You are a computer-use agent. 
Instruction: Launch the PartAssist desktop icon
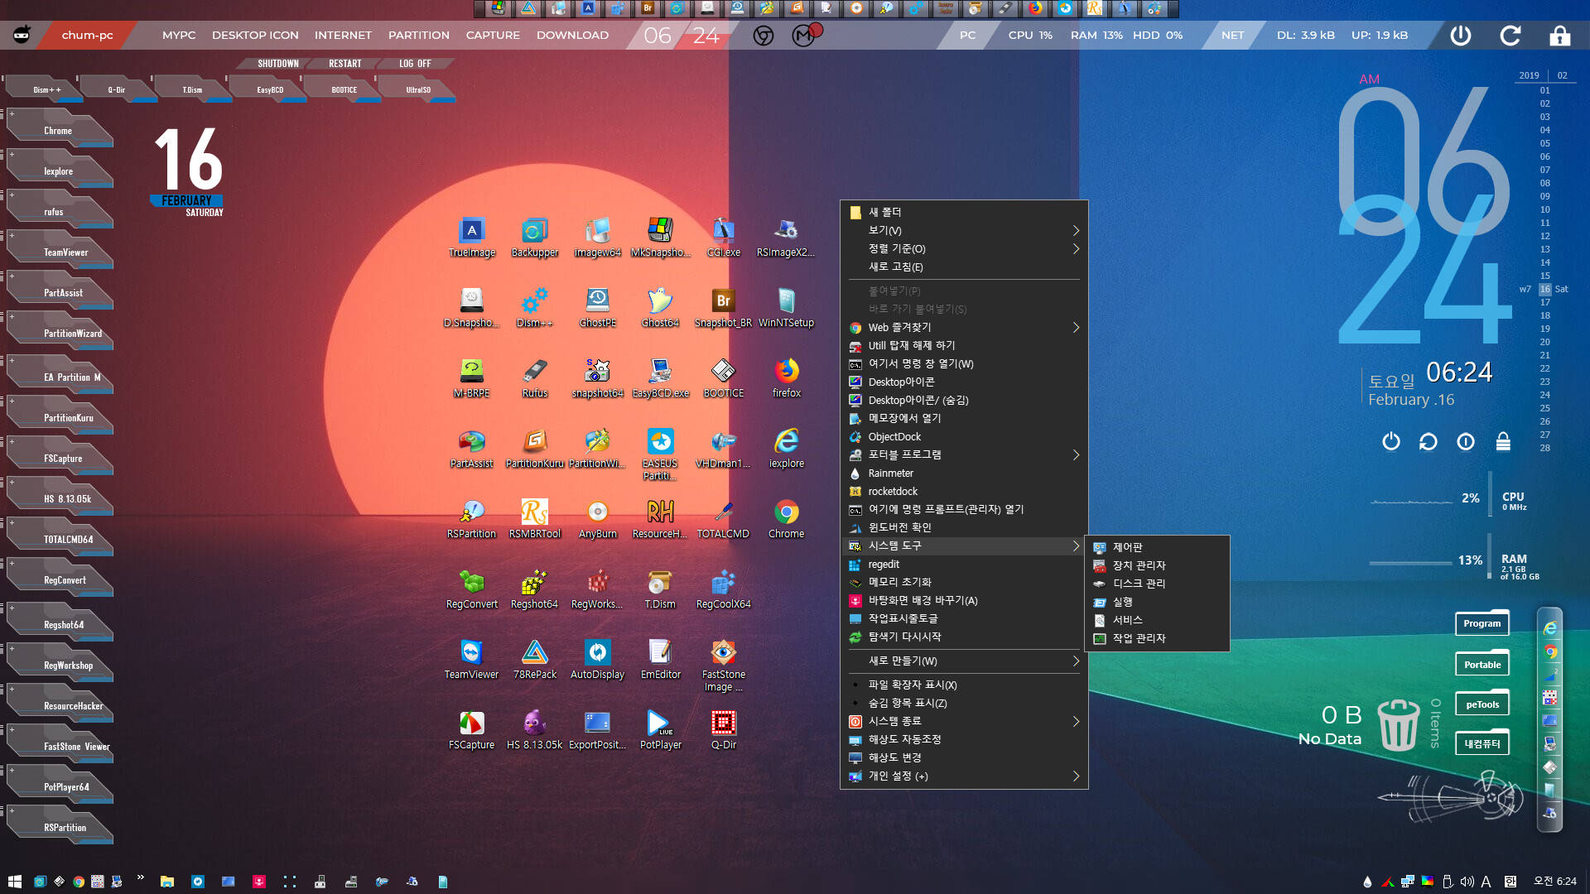[x=471, y=449]
